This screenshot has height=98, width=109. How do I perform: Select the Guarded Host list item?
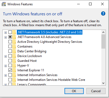click(x=27, y=61)
